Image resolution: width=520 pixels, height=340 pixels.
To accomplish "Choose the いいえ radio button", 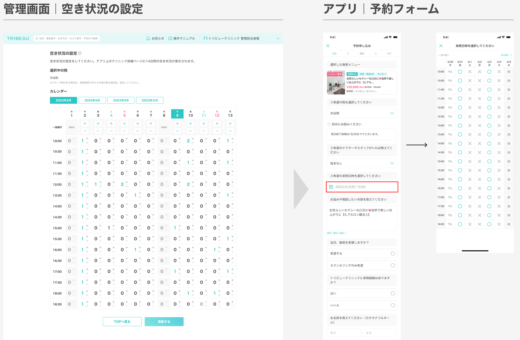I will click(393, 305).
